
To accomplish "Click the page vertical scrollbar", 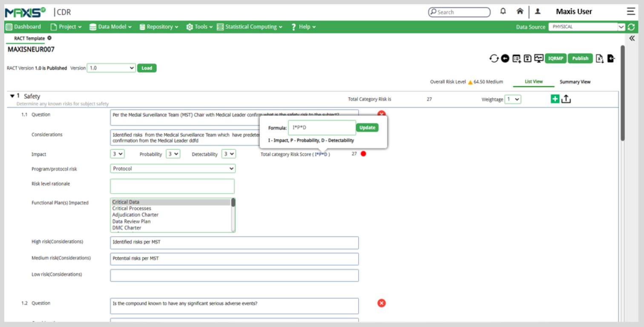I will click(x=622, y=94).
